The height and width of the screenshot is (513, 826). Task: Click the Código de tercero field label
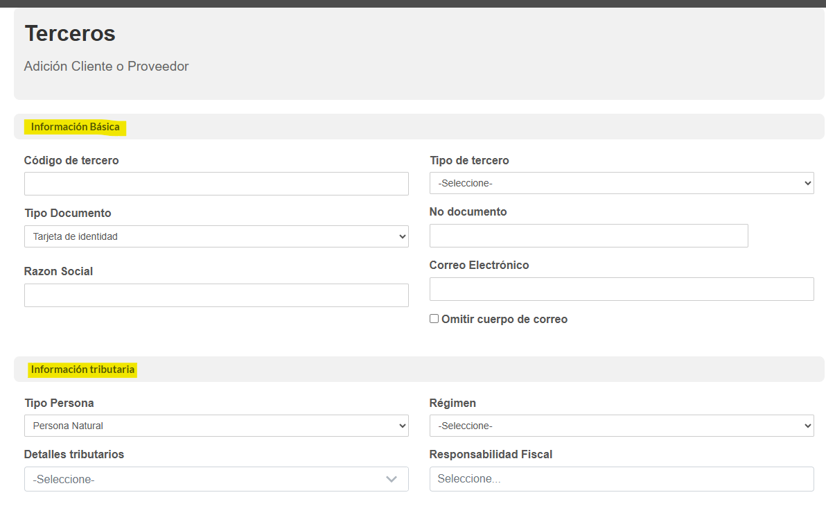click(71, 160)
